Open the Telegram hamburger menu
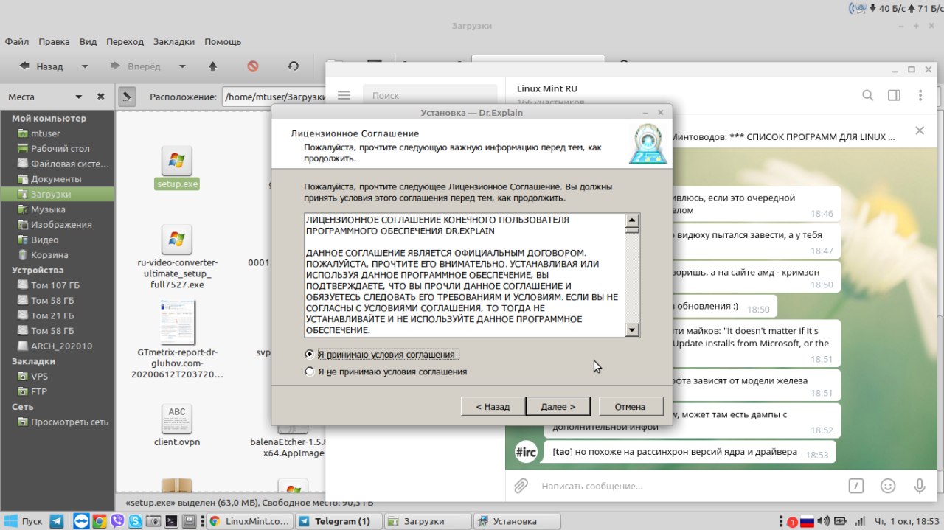Viewport: 944px width, 530px height. (344, 95)
